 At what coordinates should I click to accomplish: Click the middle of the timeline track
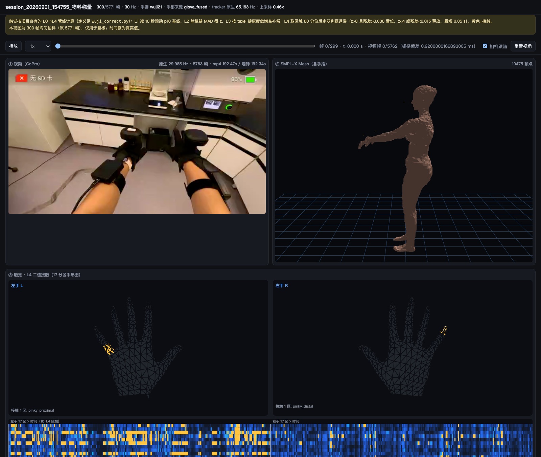coord(186,46)
